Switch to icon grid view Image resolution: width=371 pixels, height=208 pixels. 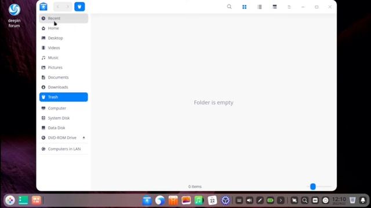pyautogui.click(x=245, y=7)
